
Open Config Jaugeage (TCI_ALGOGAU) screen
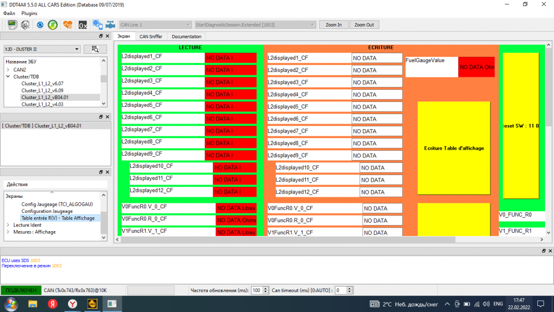[x=57, y=204]
